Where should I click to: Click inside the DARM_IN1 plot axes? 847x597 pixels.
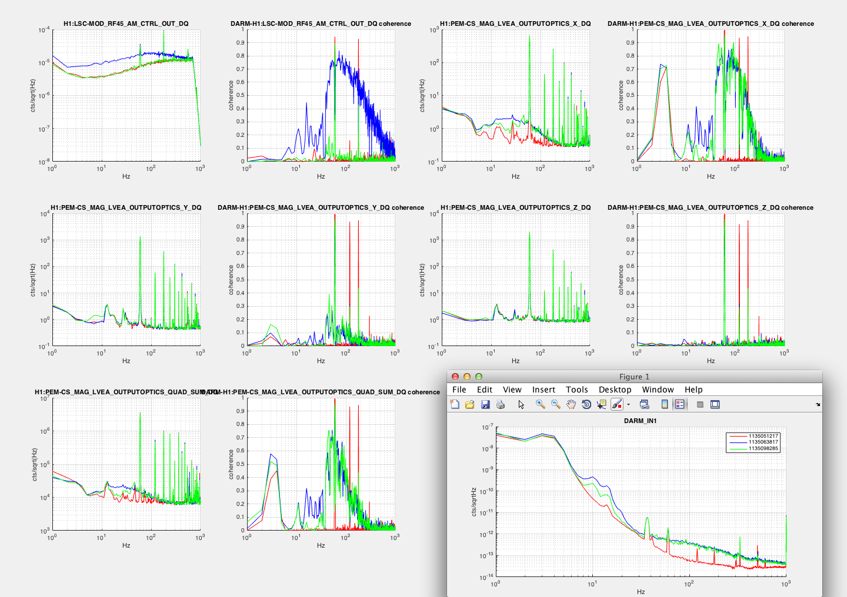(641, 502)
